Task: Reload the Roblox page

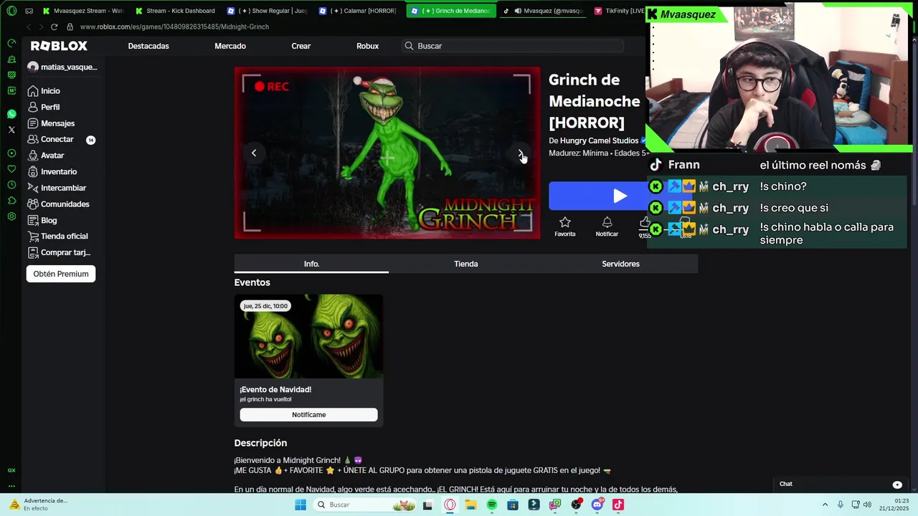Action: tap(54, 27)
